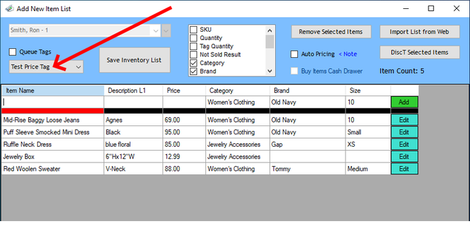Open the Test Price Tag dropdown
Viewport: 470px width, 250px height.
pyautogui.click(x=46, y=67)
